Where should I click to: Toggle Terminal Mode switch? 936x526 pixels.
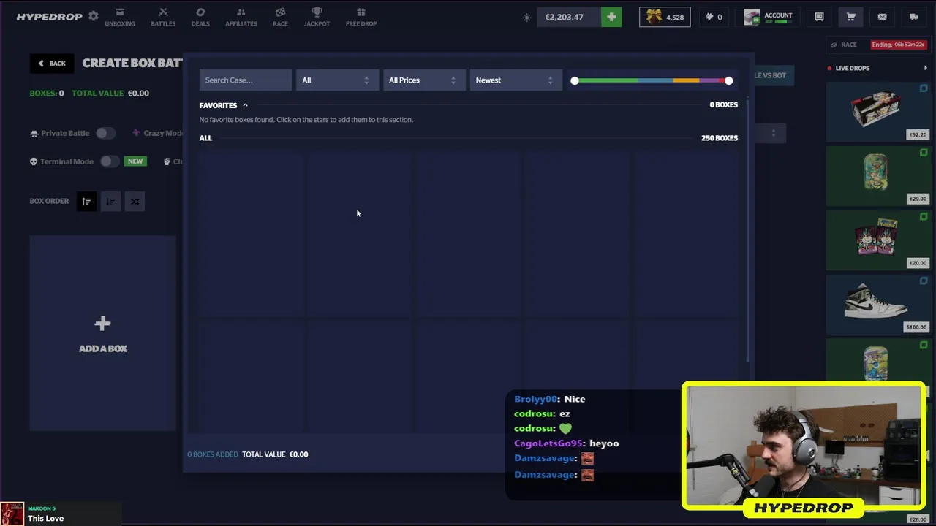click(110, 161)
